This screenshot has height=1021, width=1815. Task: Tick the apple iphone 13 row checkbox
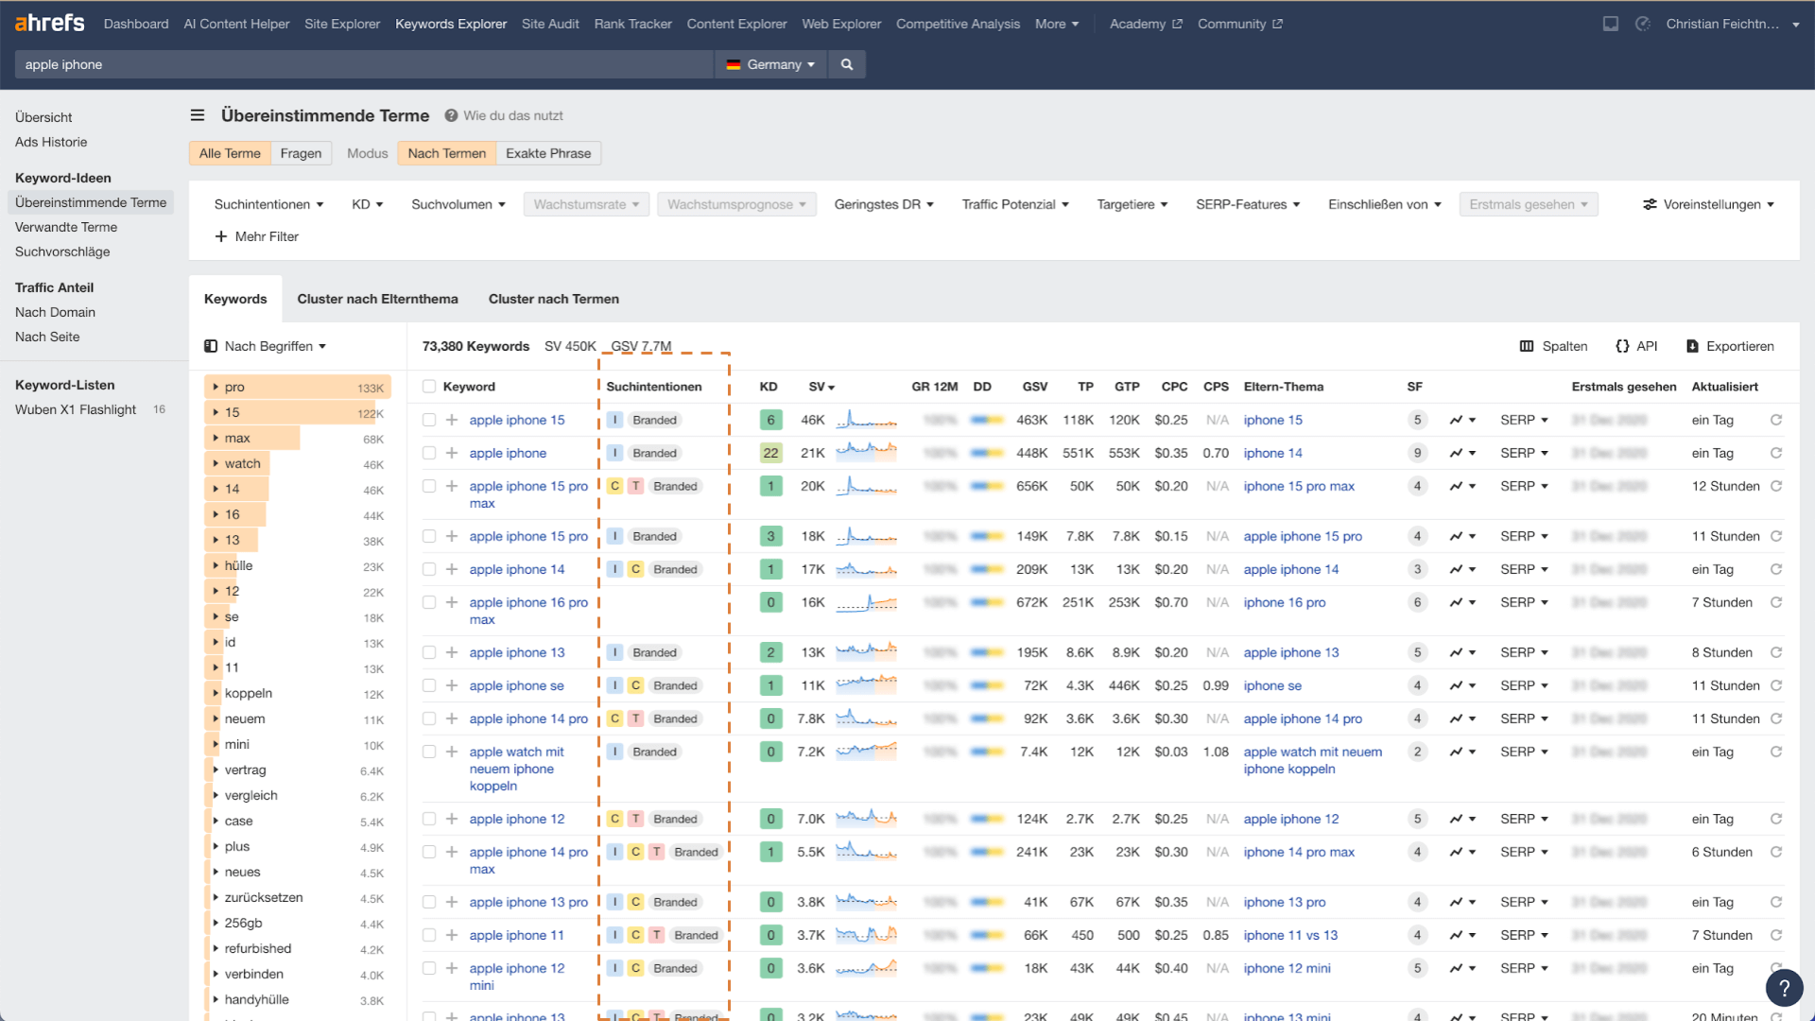click(x=429, y=652)
